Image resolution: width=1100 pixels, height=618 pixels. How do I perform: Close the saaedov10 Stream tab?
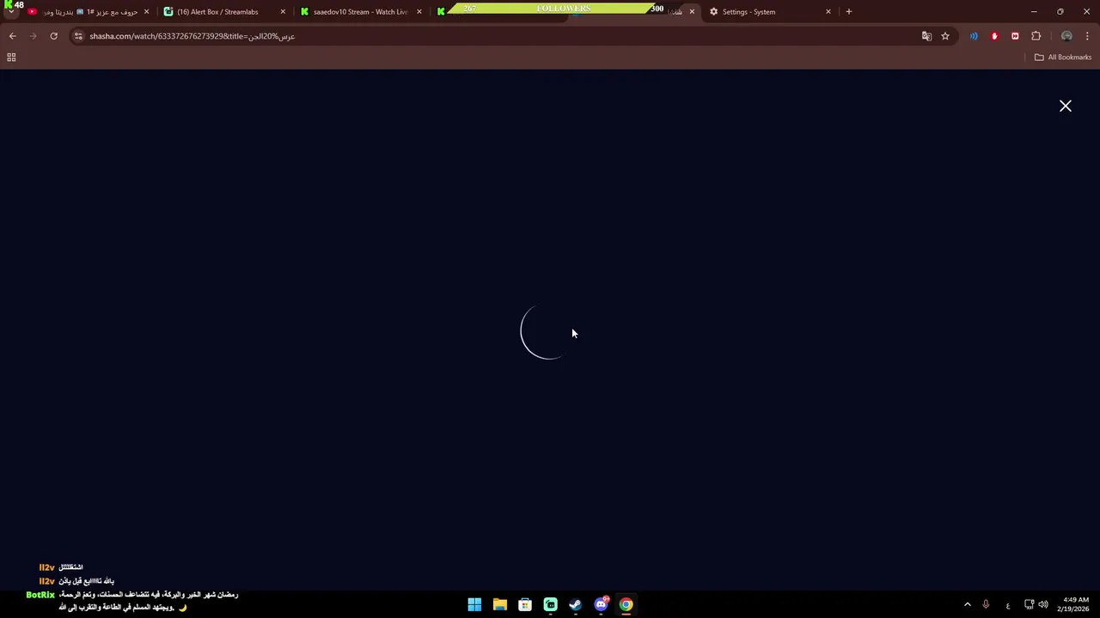[x=419, y=12]
